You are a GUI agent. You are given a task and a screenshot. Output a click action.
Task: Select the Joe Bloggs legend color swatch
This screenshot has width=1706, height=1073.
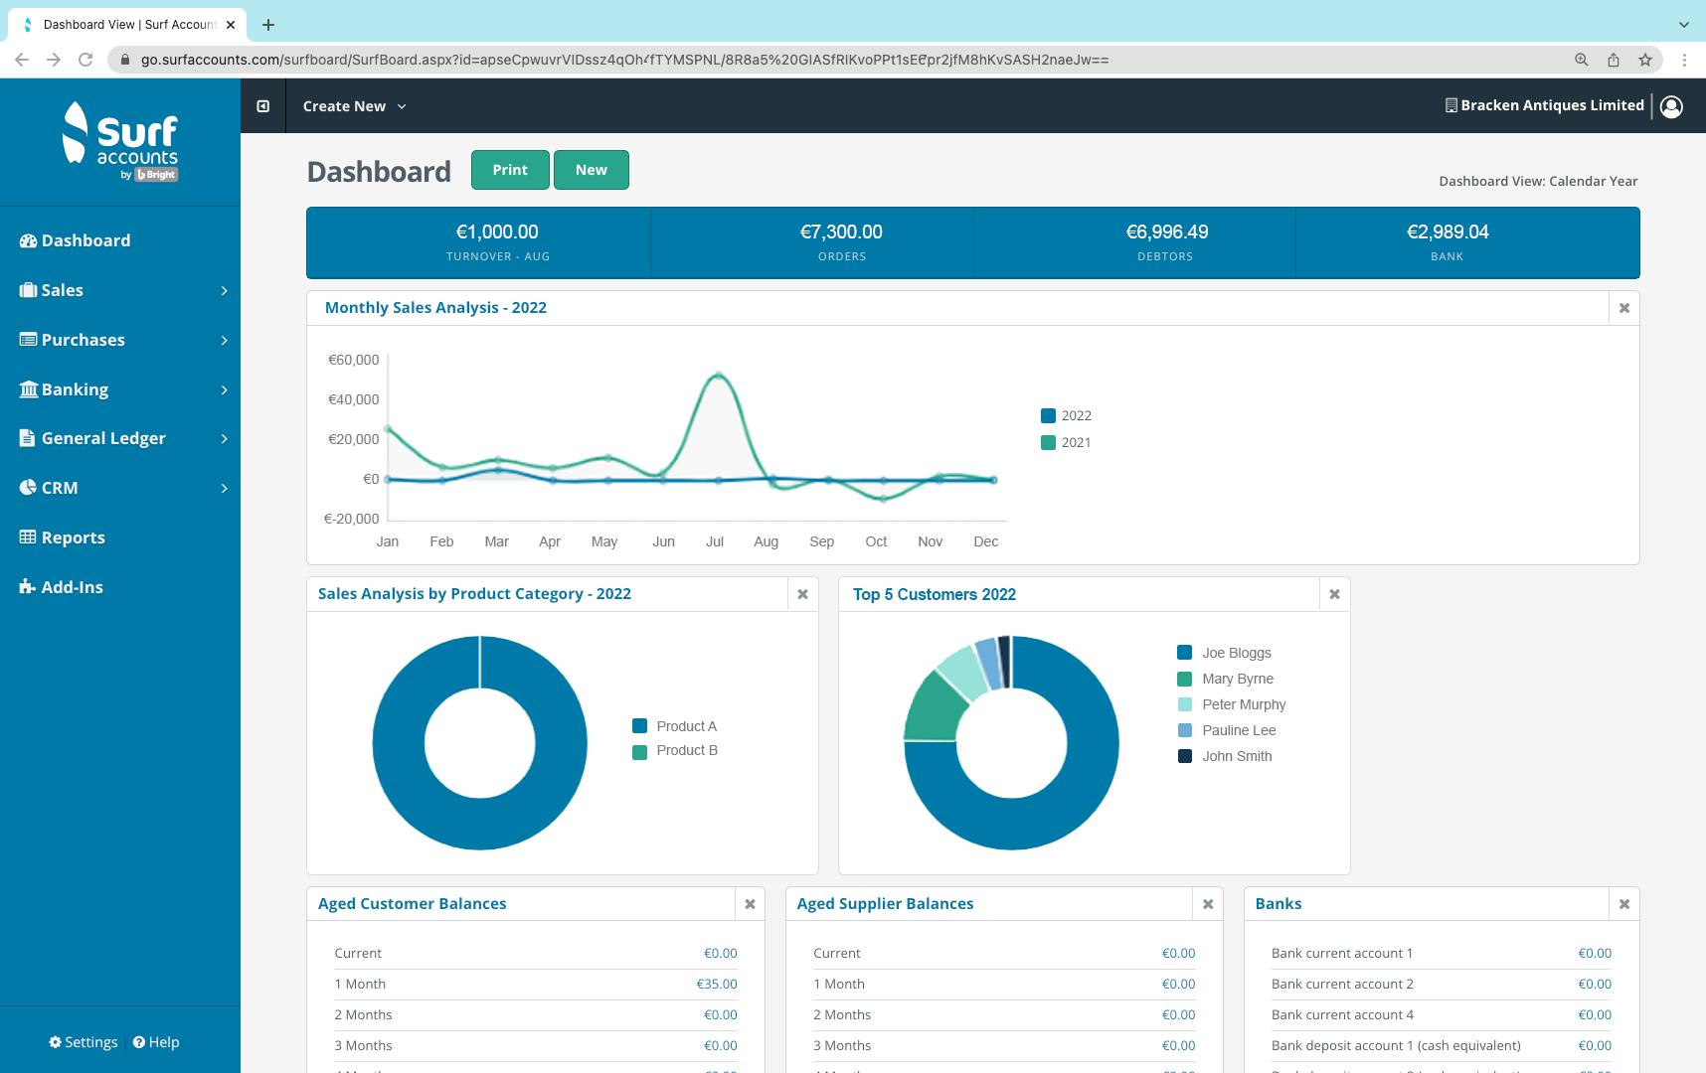[1182, 653]
